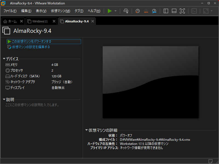This screenshot has height=164, width=219.
Task: Take a snapshot using the clock-plus icon
Action: [137, 11]
